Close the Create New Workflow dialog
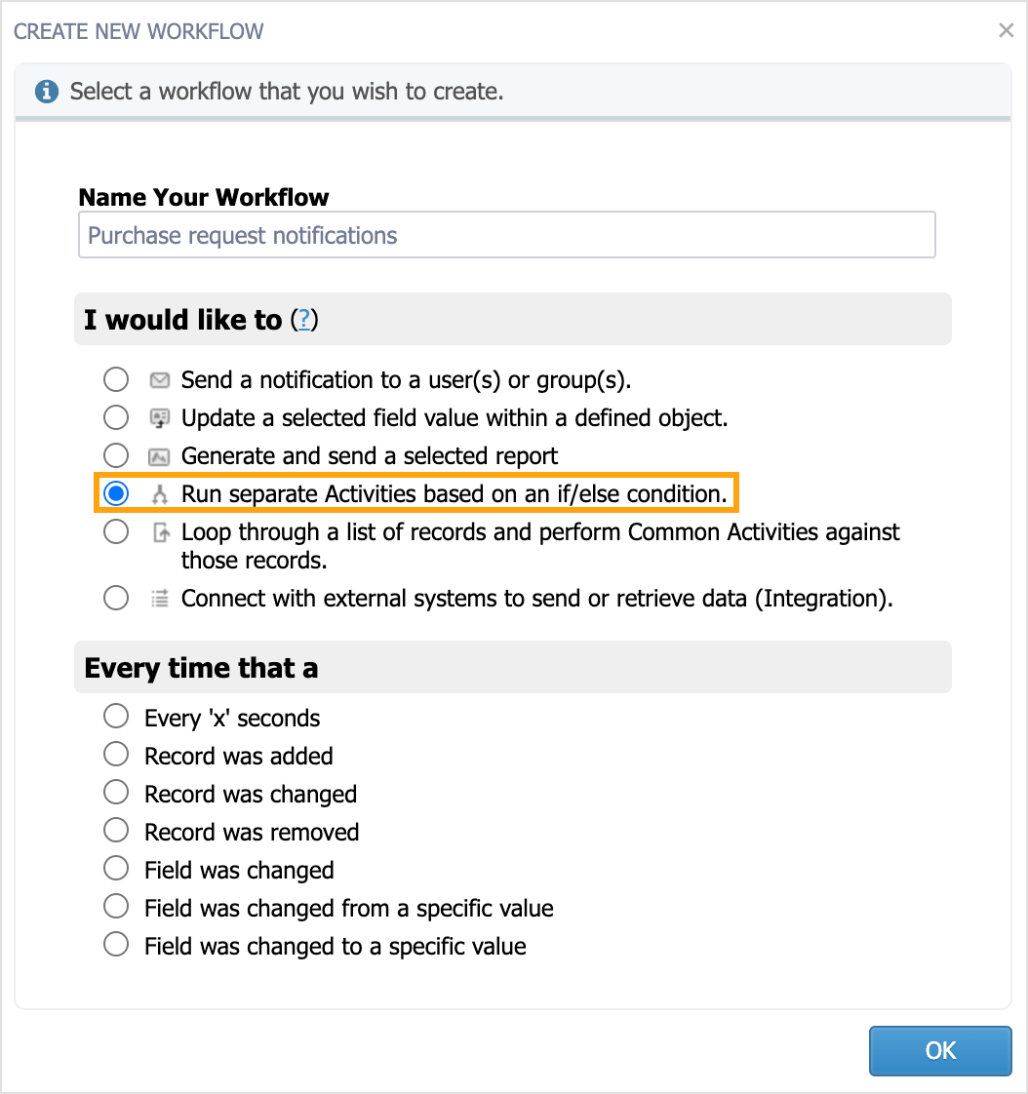 pyautogui.click(x=1006, y=30)
